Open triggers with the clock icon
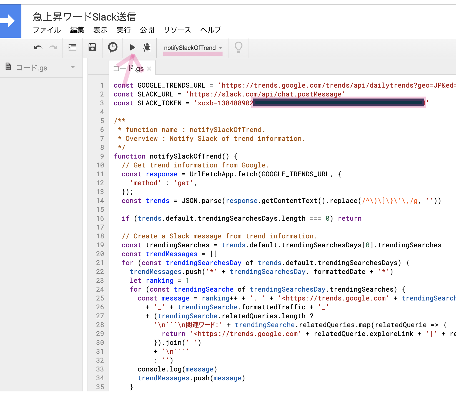Viewport: 456px width, 400px height. coord(113,47)
